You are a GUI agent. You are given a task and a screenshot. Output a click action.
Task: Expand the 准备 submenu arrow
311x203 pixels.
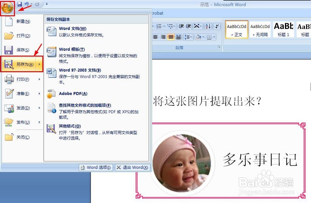coord(39,93)
